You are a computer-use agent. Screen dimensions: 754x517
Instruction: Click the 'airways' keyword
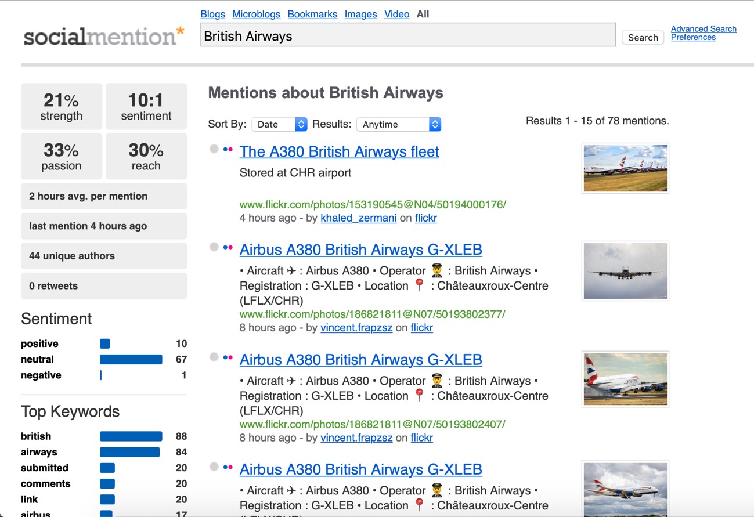point(39,452)
